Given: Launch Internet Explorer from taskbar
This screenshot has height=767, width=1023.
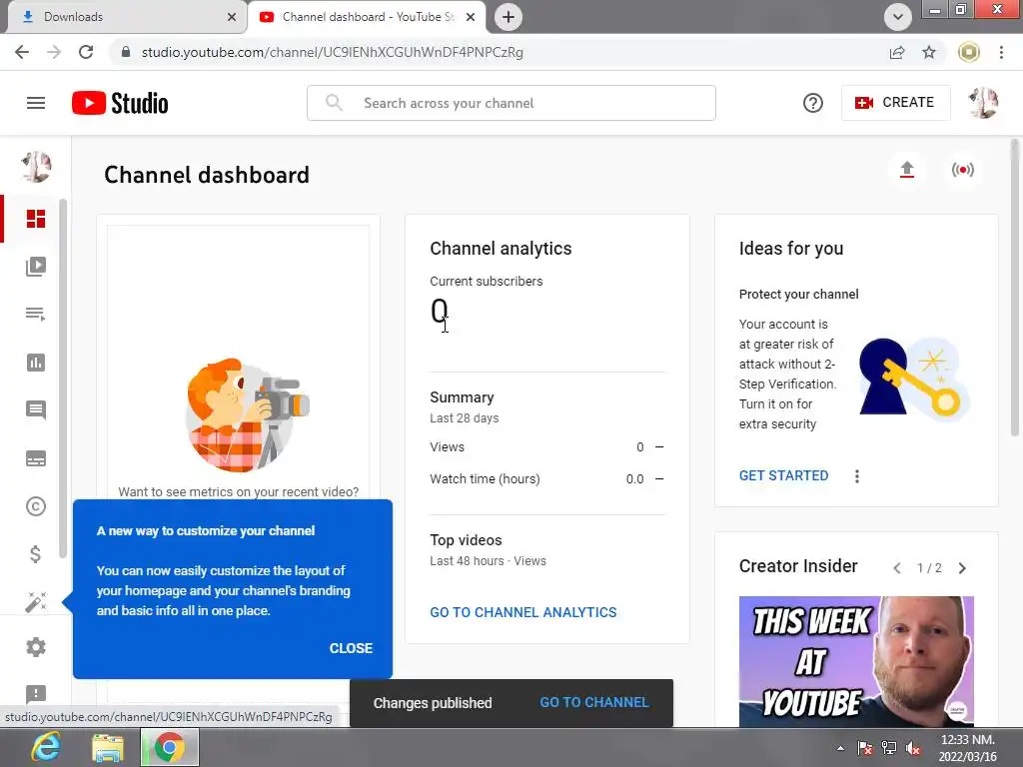Looking at the screenshot, I should 46,747.
